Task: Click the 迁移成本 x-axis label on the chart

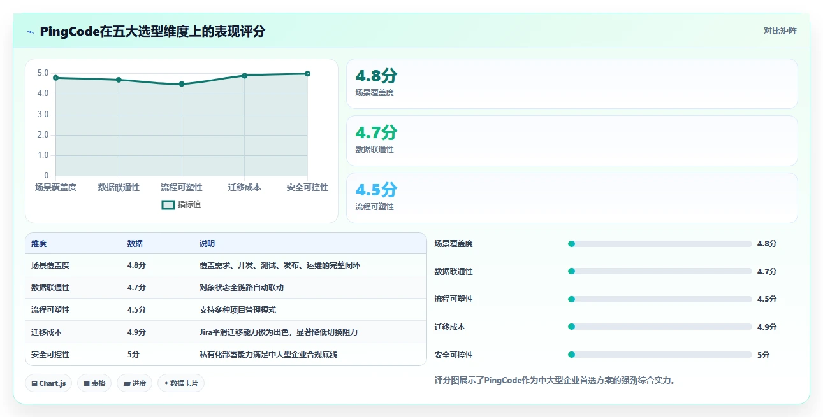Action: point(245,187)
